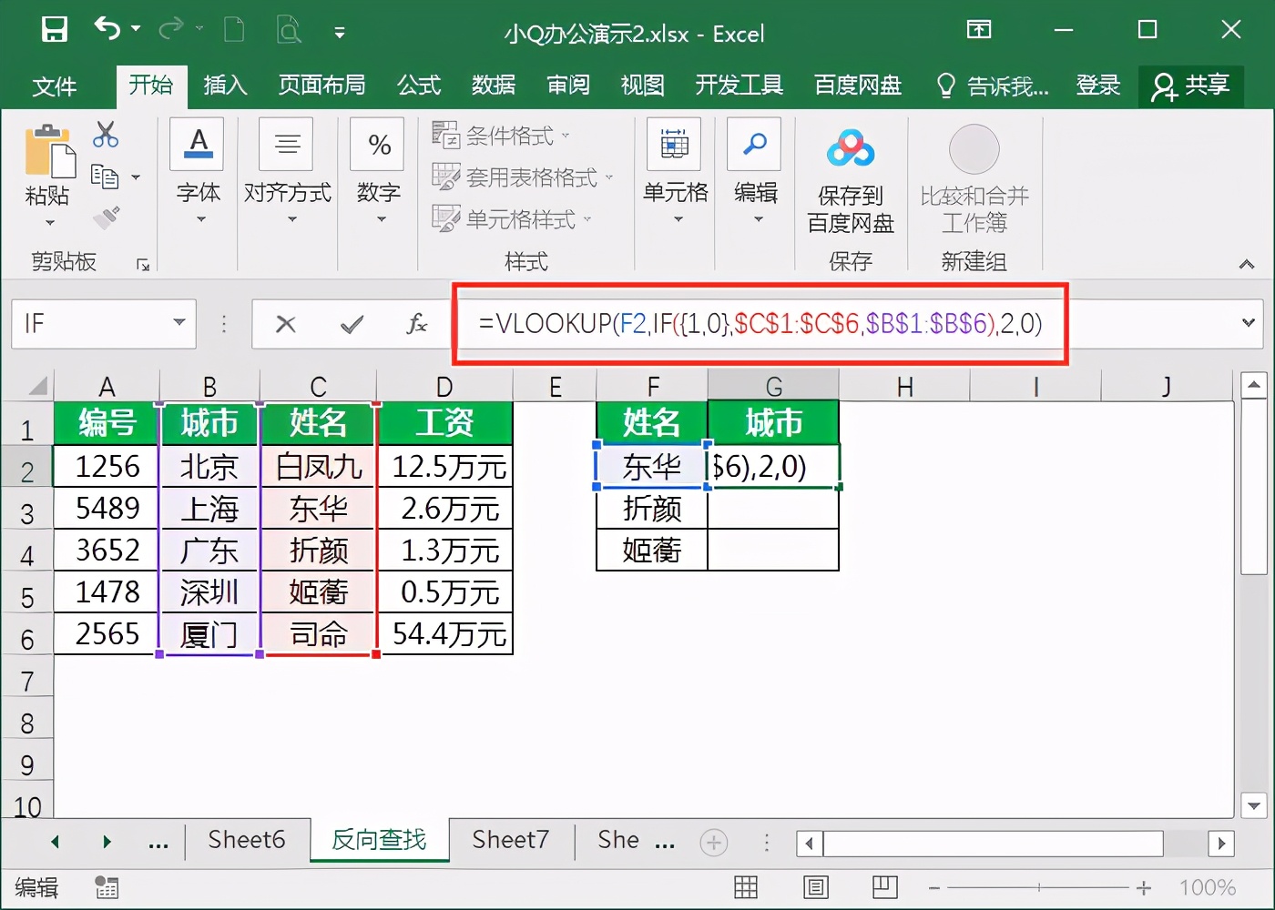The image size is (1275, 910).
Task: Cut selection with the scissors icon
Action: point(106,135)
